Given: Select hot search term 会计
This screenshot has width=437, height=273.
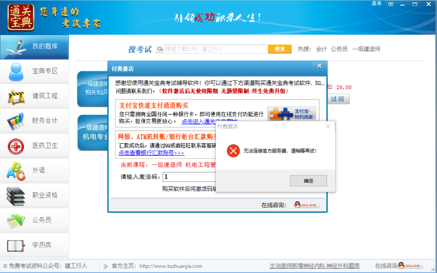Looking at the screenshot, I should (321, 49).
